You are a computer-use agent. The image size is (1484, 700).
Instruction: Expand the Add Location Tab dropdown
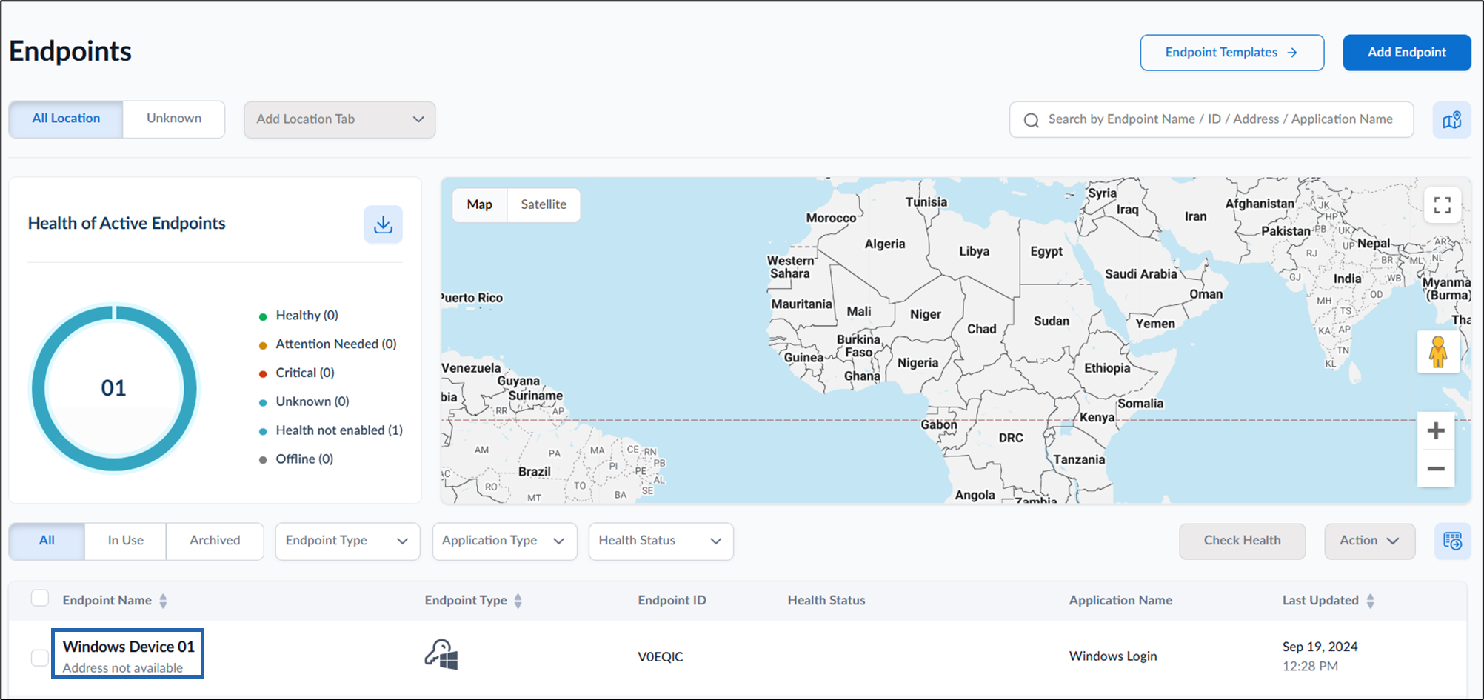pyautogui.click(x=340, y=119)
